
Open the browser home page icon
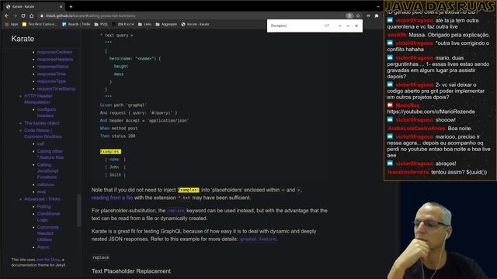coord(31,15)
